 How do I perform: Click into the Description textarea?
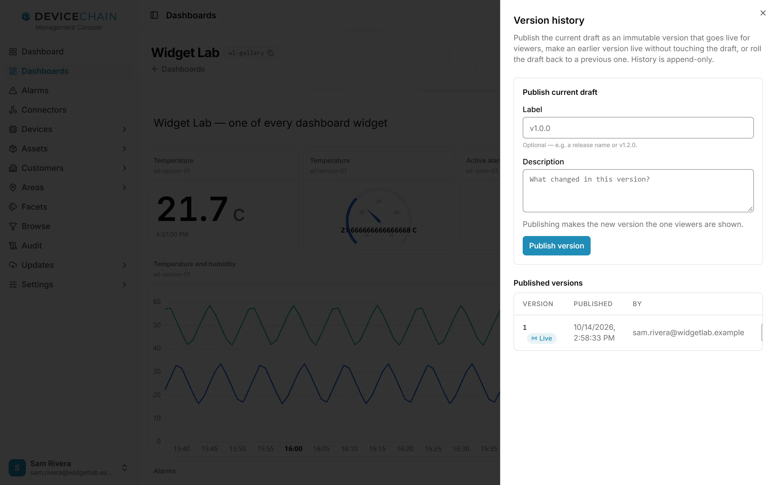[638, 190]
